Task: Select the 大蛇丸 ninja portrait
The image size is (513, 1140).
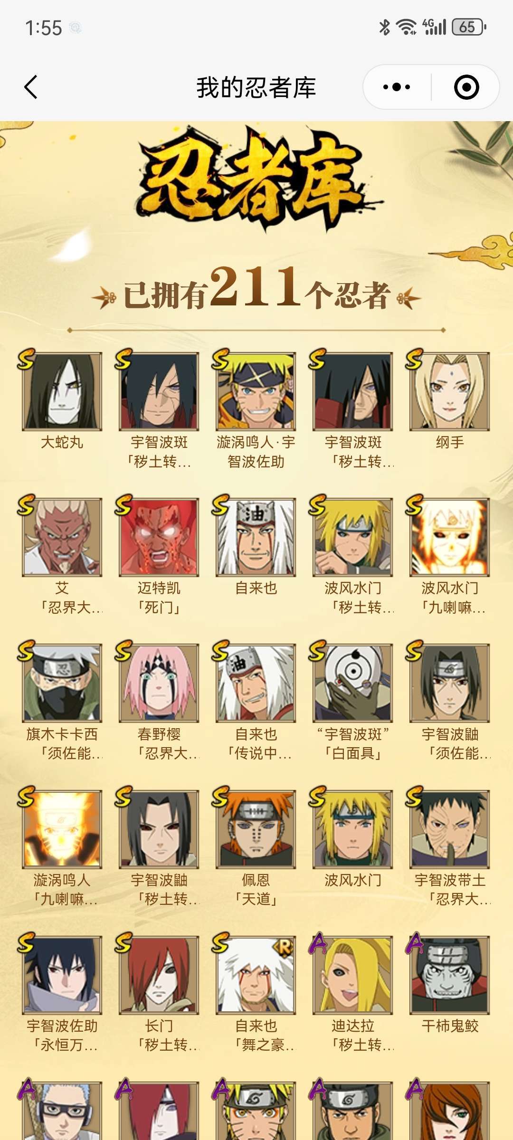Action: click(x=62, y=391)
